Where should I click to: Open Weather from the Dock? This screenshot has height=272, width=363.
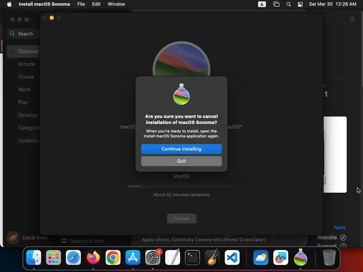[261, 257]
